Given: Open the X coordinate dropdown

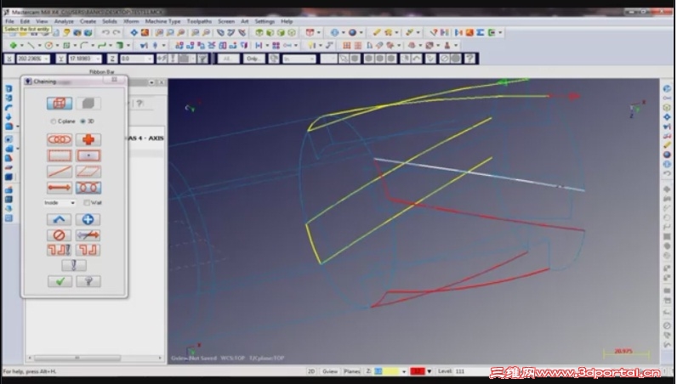Looking at the screenshot, I should coord(46,59).
